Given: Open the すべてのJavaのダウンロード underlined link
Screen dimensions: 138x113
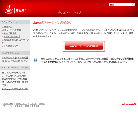Looking at the screenshot, I should coord(15,88).
